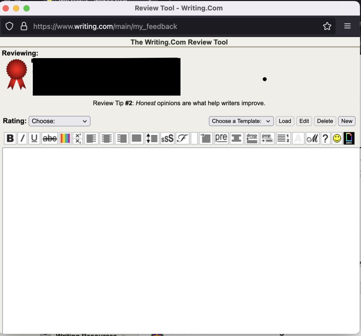Open the question mark help button
Viewport: 361px width, 336px height.
325,138
